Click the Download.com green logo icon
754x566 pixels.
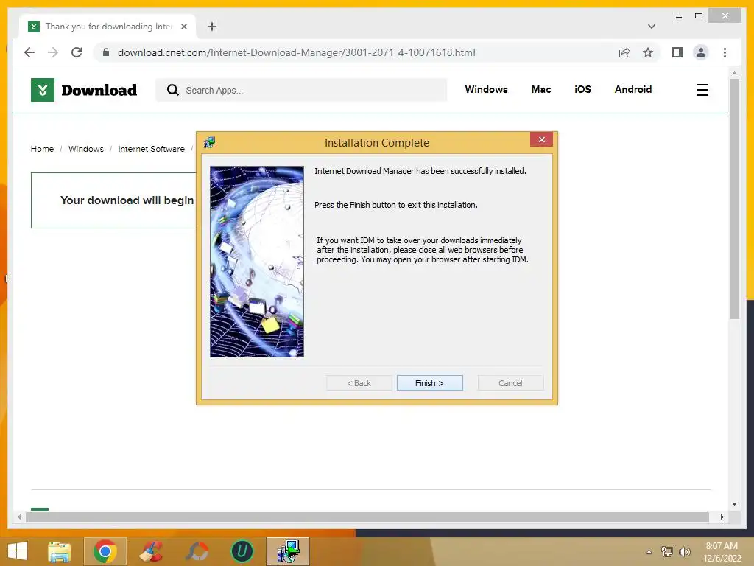(42, 90)
